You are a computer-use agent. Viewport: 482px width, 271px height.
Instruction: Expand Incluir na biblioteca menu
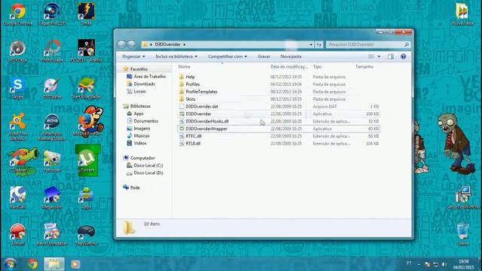click(176, 56)
